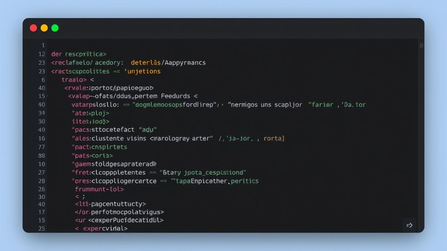447x251 pixels.
Task: Click the orange text "rorta]"
Action: (274, 138)
